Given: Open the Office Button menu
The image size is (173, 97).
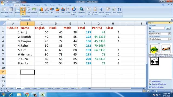Looking at the screenshot, I should coord(3,2).
